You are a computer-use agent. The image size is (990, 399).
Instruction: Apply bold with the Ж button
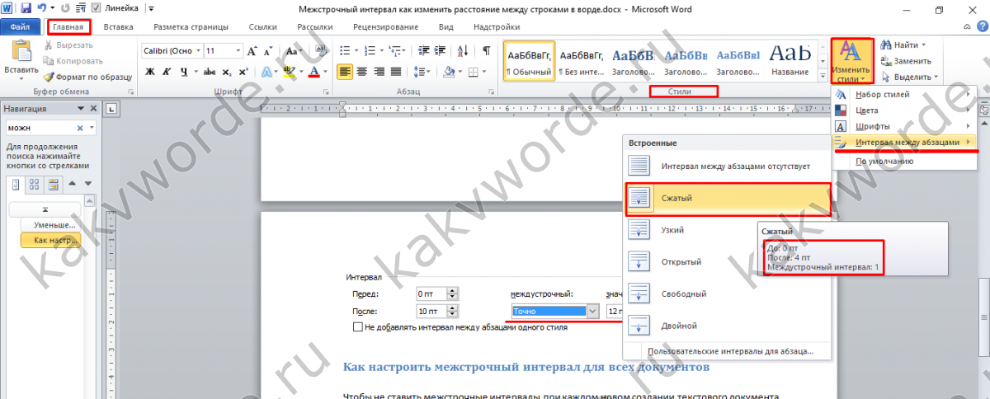(150, 72)
